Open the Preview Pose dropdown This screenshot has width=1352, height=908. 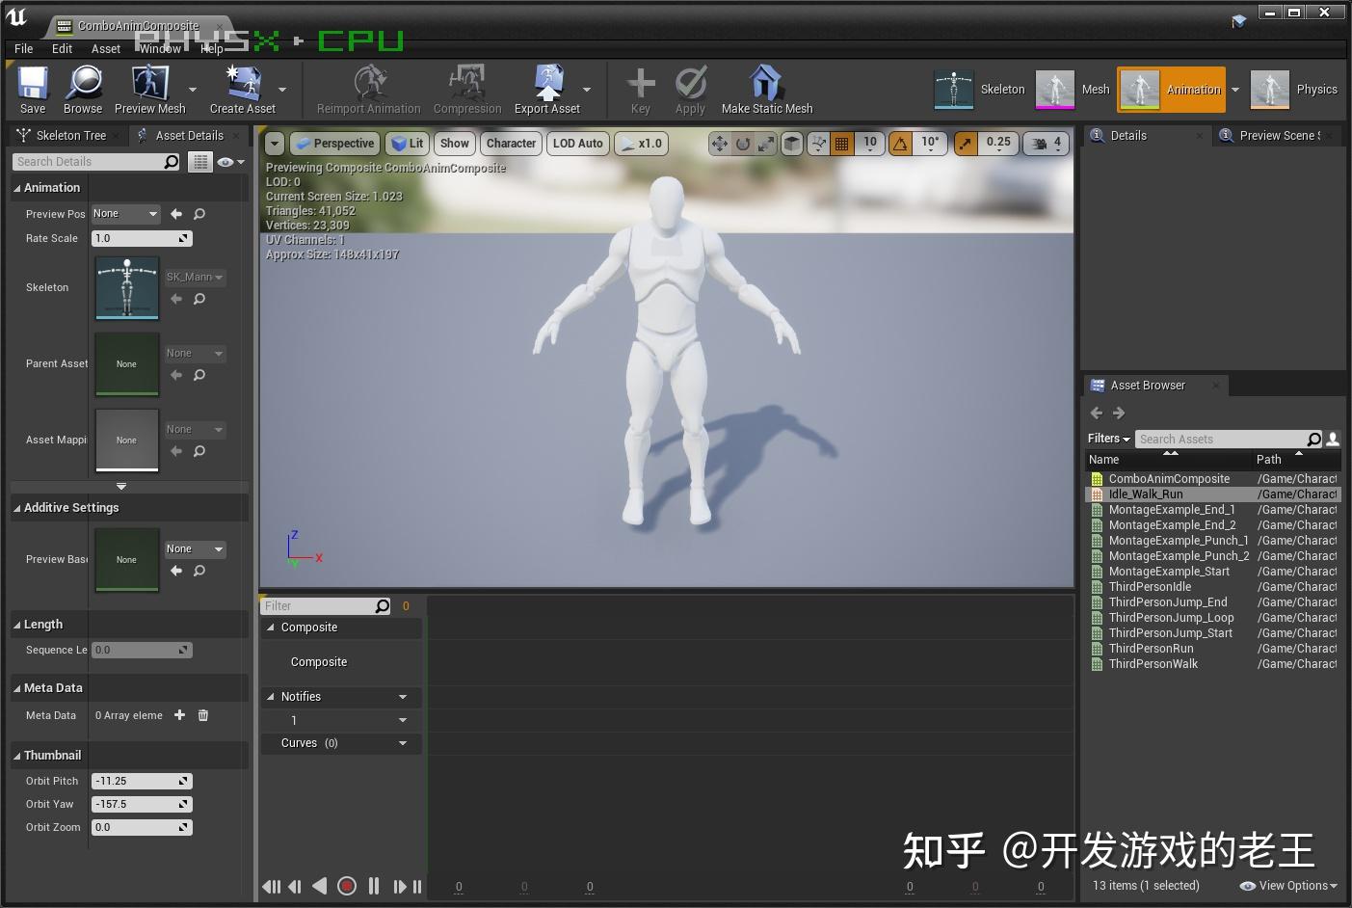(126, 214)
